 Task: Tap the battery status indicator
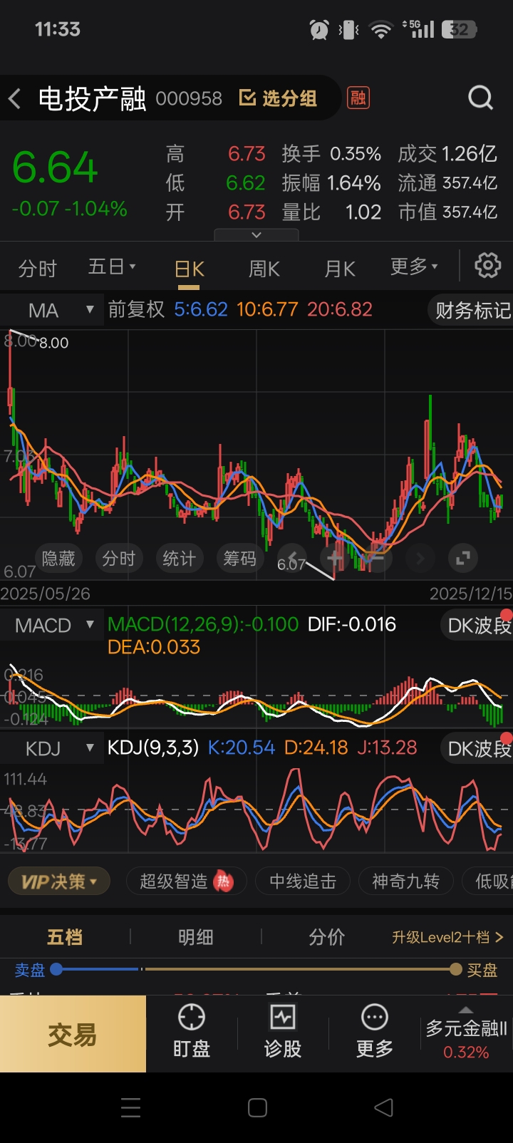pos(459,29)
